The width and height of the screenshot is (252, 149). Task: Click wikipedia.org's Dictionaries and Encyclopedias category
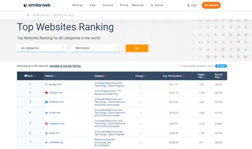pos(106,142)
